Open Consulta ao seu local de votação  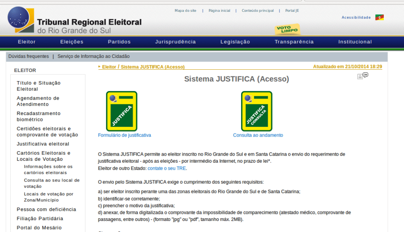coord(51,183)
